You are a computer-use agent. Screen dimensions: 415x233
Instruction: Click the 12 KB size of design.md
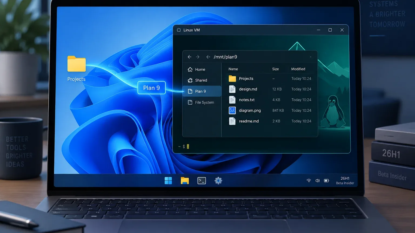[x=277, y=89]
